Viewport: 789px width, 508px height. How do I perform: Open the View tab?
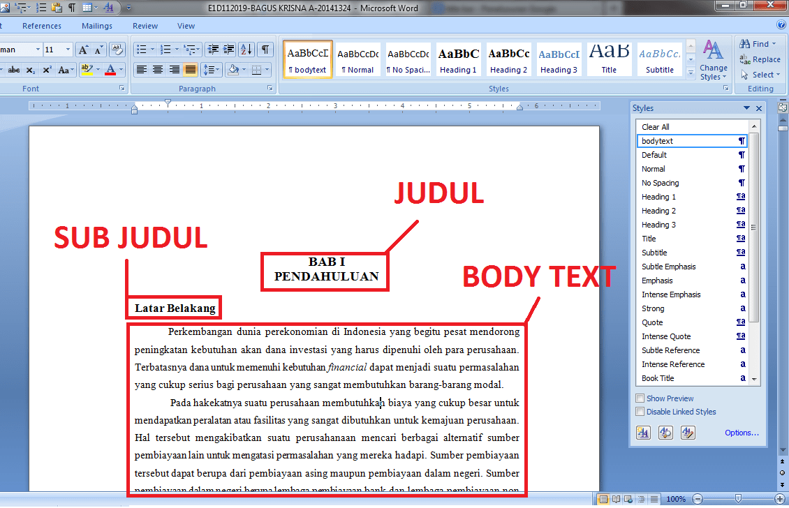pyautogui.click(x=186, y=26)
